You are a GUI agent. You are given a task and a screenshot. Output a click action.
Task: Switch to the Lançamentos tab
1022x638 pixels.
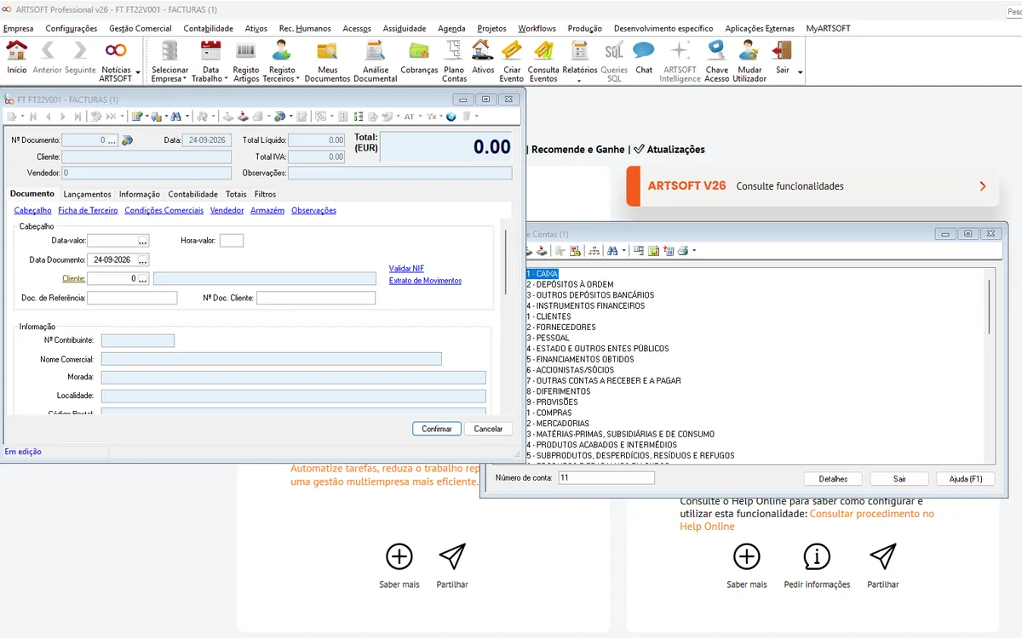click(87, 194)
